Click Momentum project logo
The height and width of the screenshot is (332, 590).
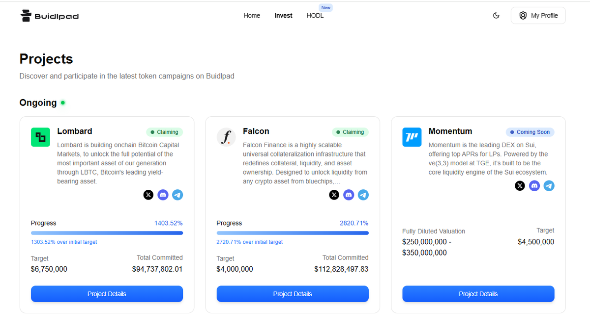click(x=412, y=137)
